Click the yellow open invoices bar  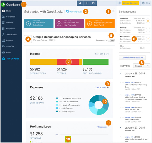[44, 62]
